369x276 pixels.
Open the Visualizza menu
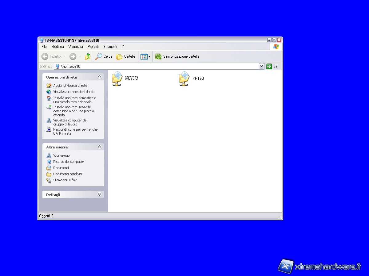click(x=76, y=47)
